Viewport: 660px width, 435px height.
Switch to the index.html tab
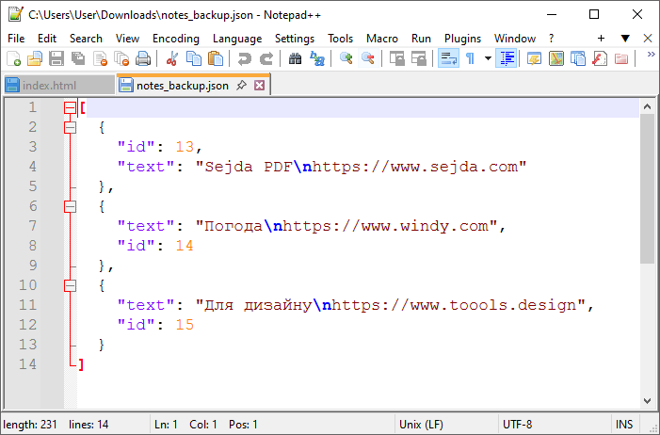(59, 86)
